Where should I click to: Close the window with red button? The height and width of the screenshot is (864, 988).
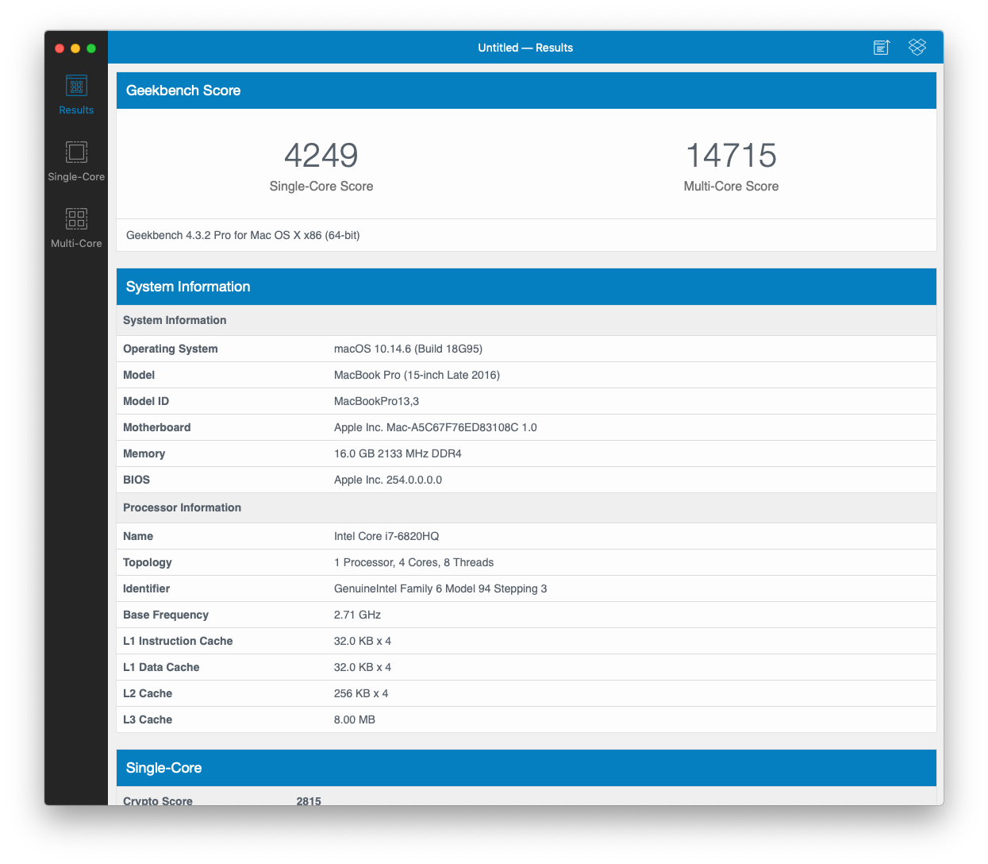tap(60, 48)
